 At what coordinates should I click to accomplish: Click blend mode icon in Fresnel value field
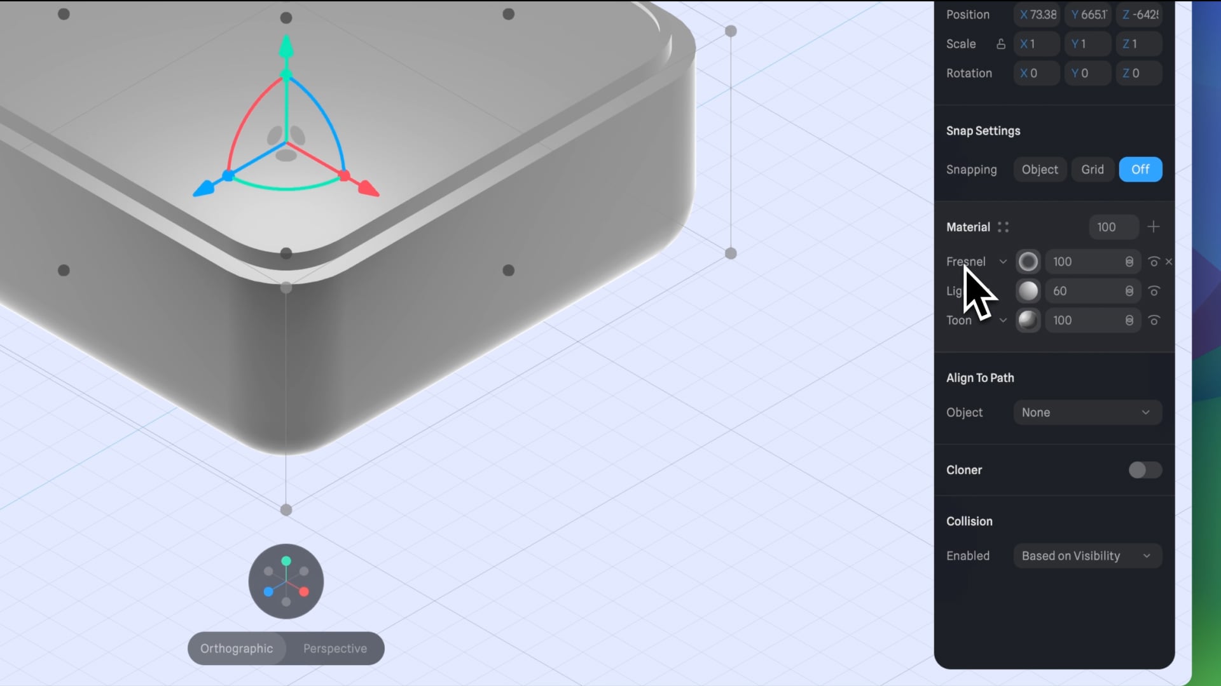1129,262
